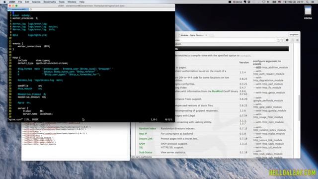318x179 pixels.
Task: Click worker_connections 1024 line in terminal
Action: point(34,46)
